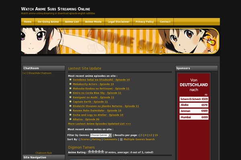Sort anime series by Rating

click(x=96, y=139)
